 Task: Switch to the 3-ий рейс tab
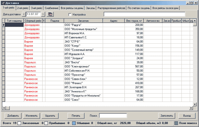(x=36, y=8)
